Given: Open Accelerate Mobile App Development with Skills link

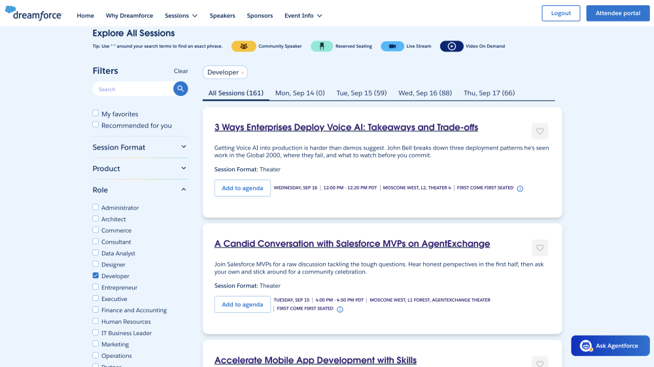Looking at the screenshot, I should click(315, 360).
